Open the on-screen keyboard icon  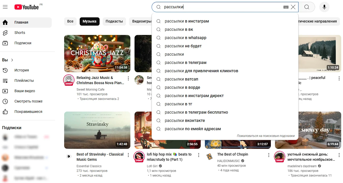(x=286, y=7)
